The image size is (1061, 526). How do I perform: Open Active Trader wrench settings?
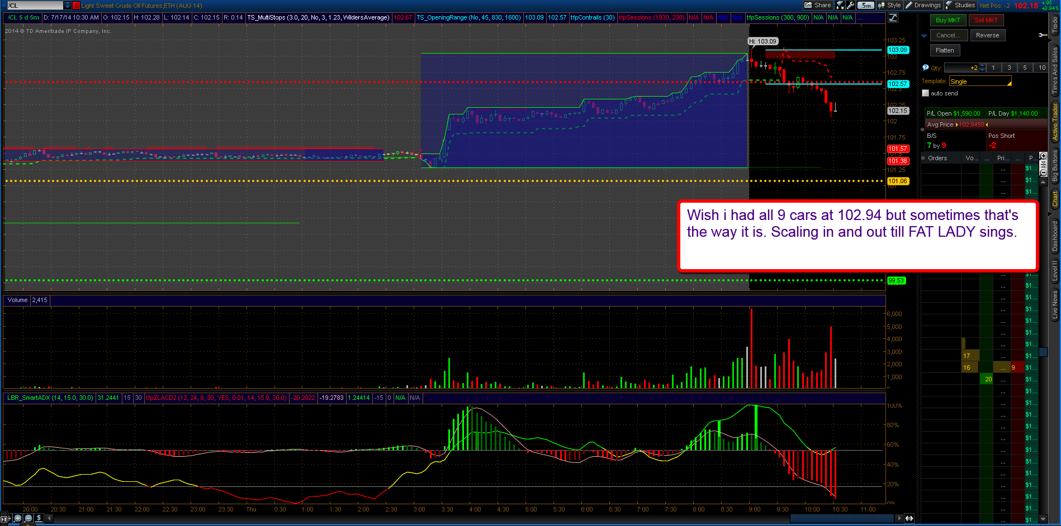click(x=1043, y=35)
